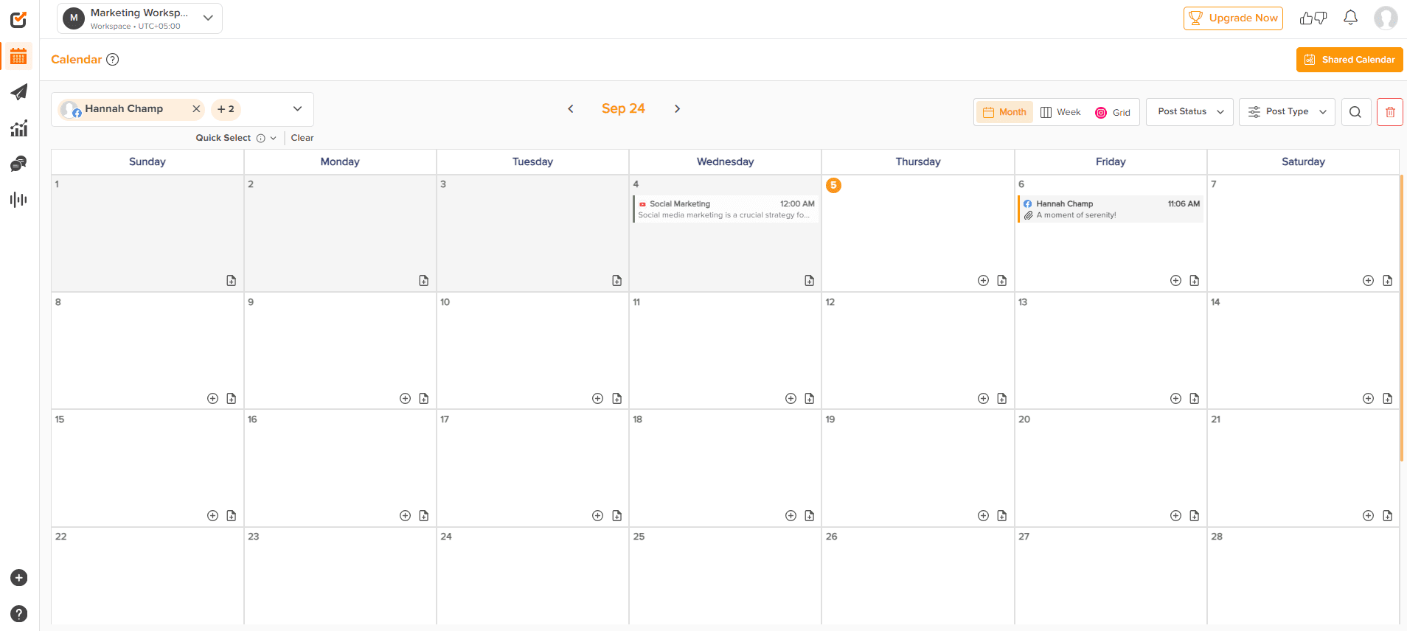Select the Month view option

click(x=1004, y=112)
